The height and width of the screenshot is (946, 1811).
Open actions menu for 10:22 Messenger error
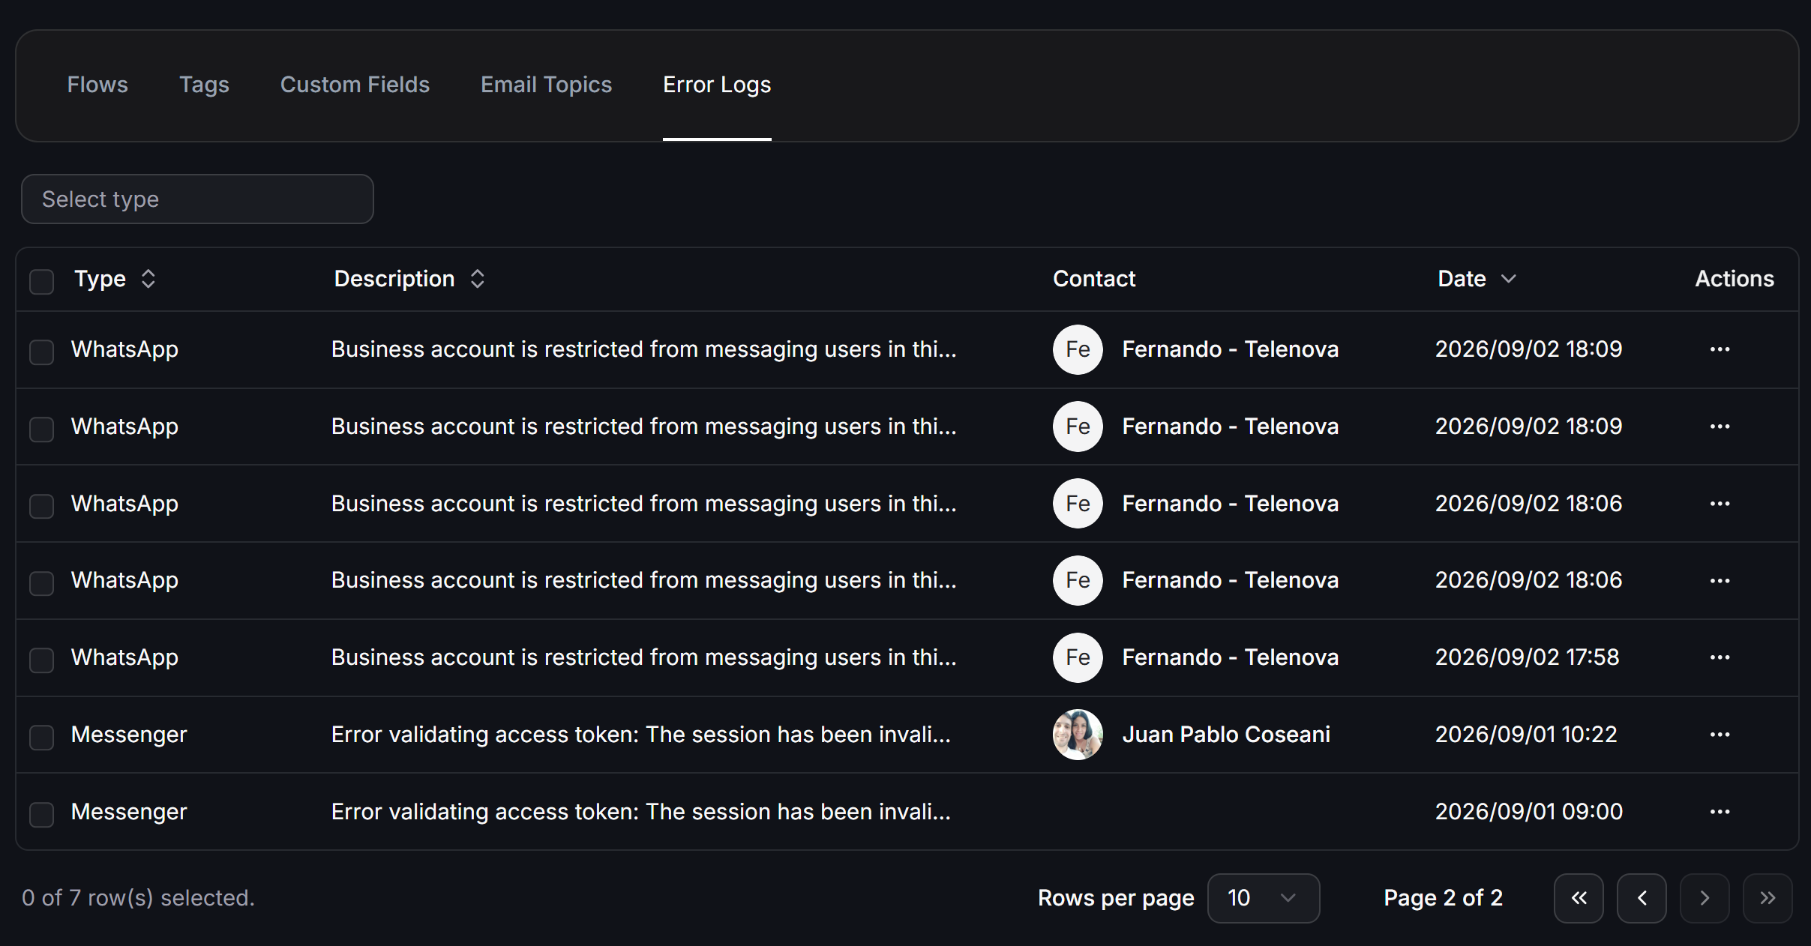point(1720,735)
